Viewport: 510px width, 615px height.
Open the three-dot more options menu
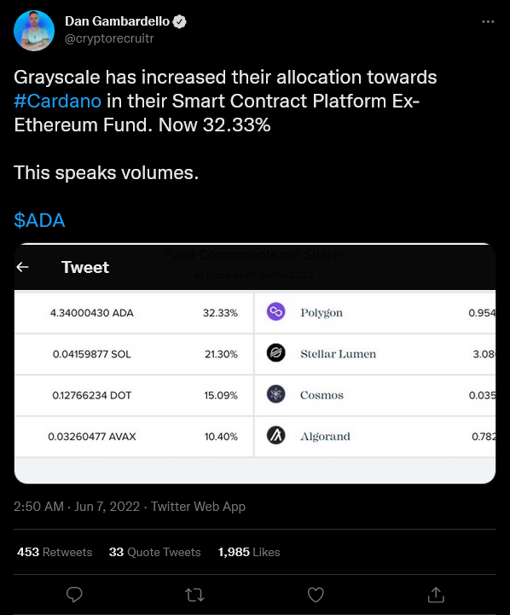pyautogui.click(x=488, y=21)
